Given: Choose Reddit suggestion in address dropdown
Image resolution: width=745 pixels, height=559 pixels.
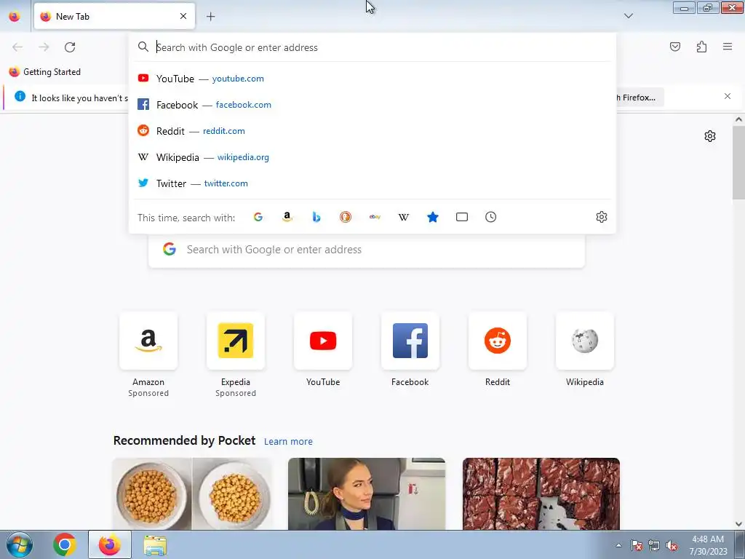Looking at the screenshot, I should 372,131.
